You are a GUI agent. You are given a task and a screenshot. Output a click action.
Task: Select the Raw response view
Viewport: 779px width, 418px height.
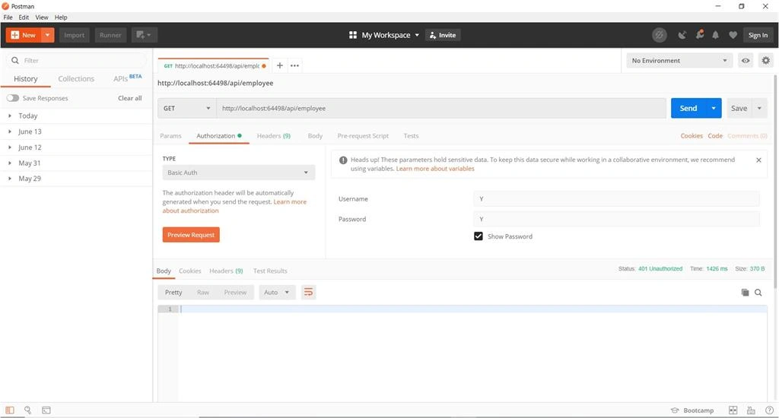tap(202, 293)
